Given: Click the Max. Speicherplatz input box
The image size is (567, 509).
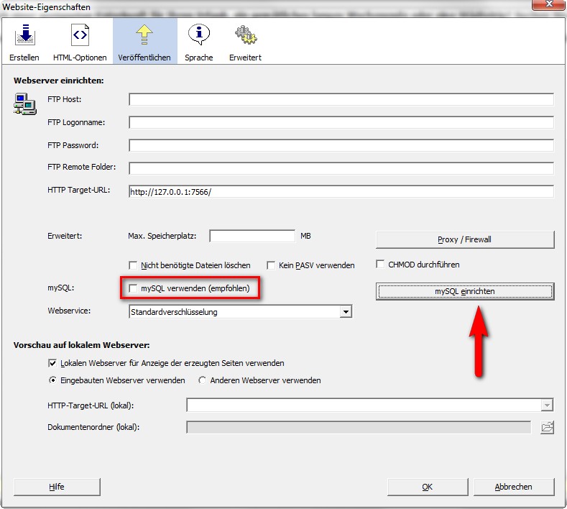Looking at the screenshot, I should (252, 236).
